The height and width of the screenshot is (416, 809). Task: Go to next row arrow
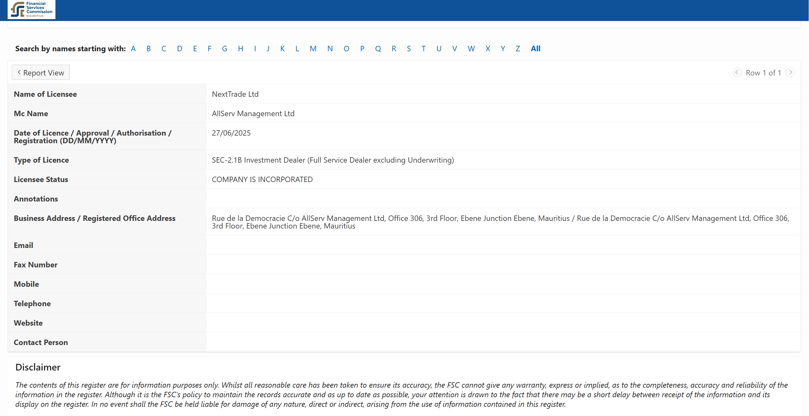coord(791,73)
